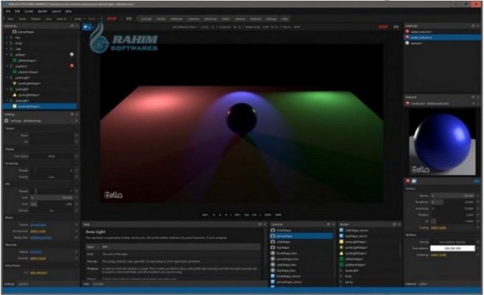Viewport: 484px width, 295px height.
Task: Click the blue Camera node link in Settings
Action: (x=38, y=224)
